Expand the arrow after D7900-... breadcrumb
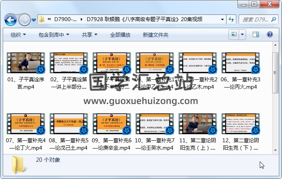Viewport: 282px width, 179px height. click(82, 19)
